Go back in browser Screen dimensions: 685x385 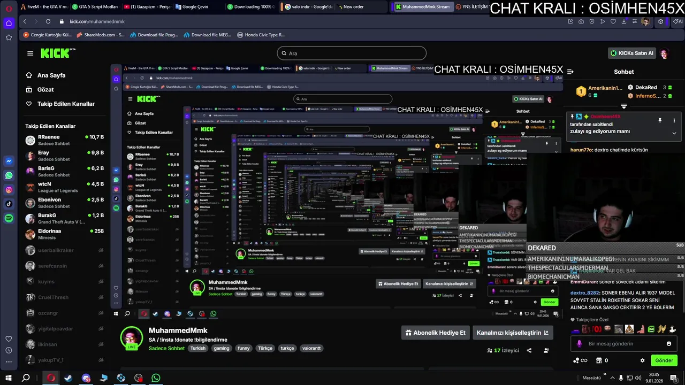[25, 21]
